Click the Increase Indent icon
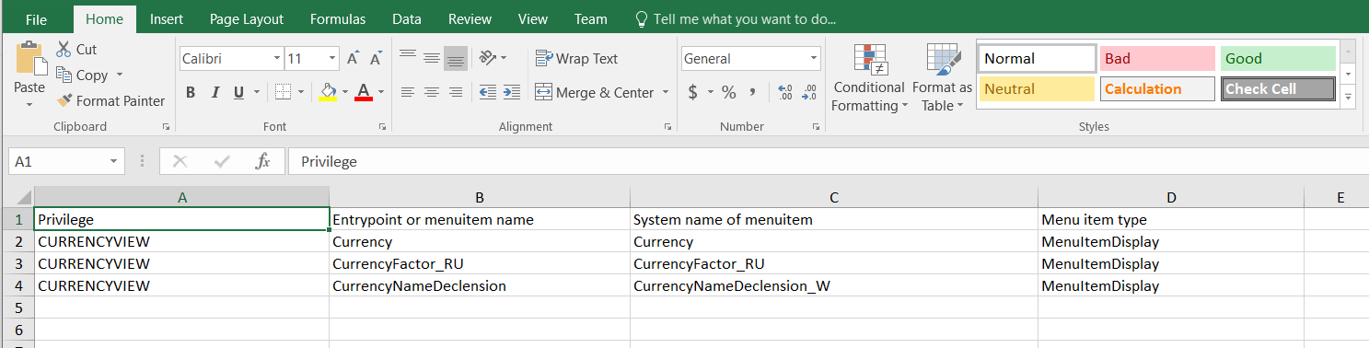The image size is (1369, 348). tap(511, 92)
